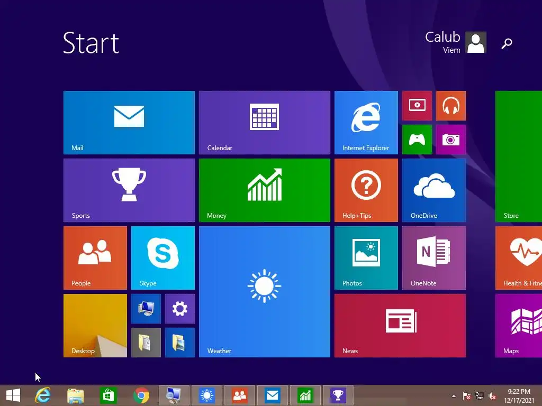Open the Store tile
The image size is (542, 406).
pyautogui.click(x=519, y=156)
